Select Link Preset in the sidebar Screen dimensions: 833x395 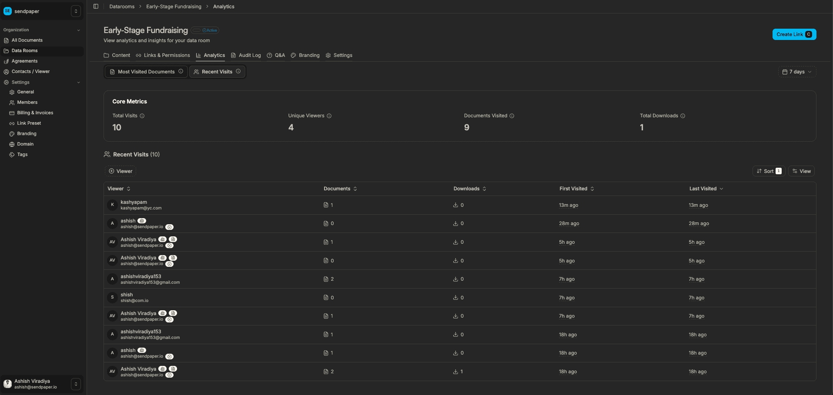(x=30, y=123)
